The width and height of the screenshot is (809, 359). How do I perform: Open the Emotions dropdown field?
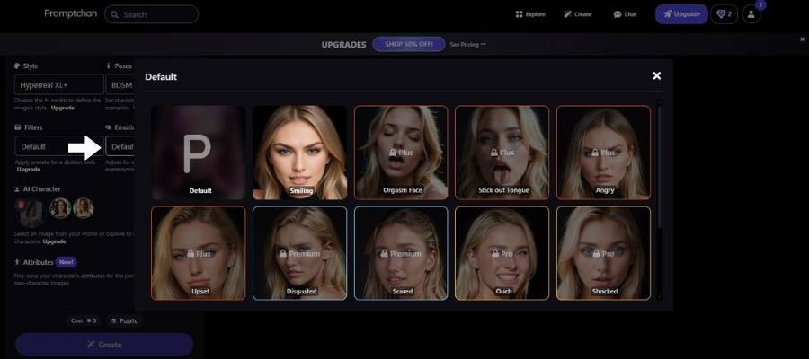(120, 146)
